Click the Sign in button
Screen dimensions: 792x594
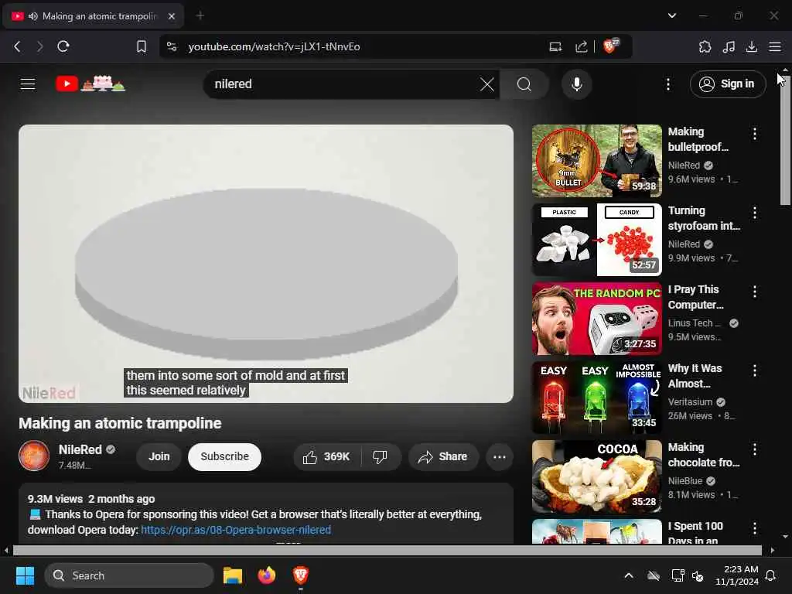tap(727, 84)
